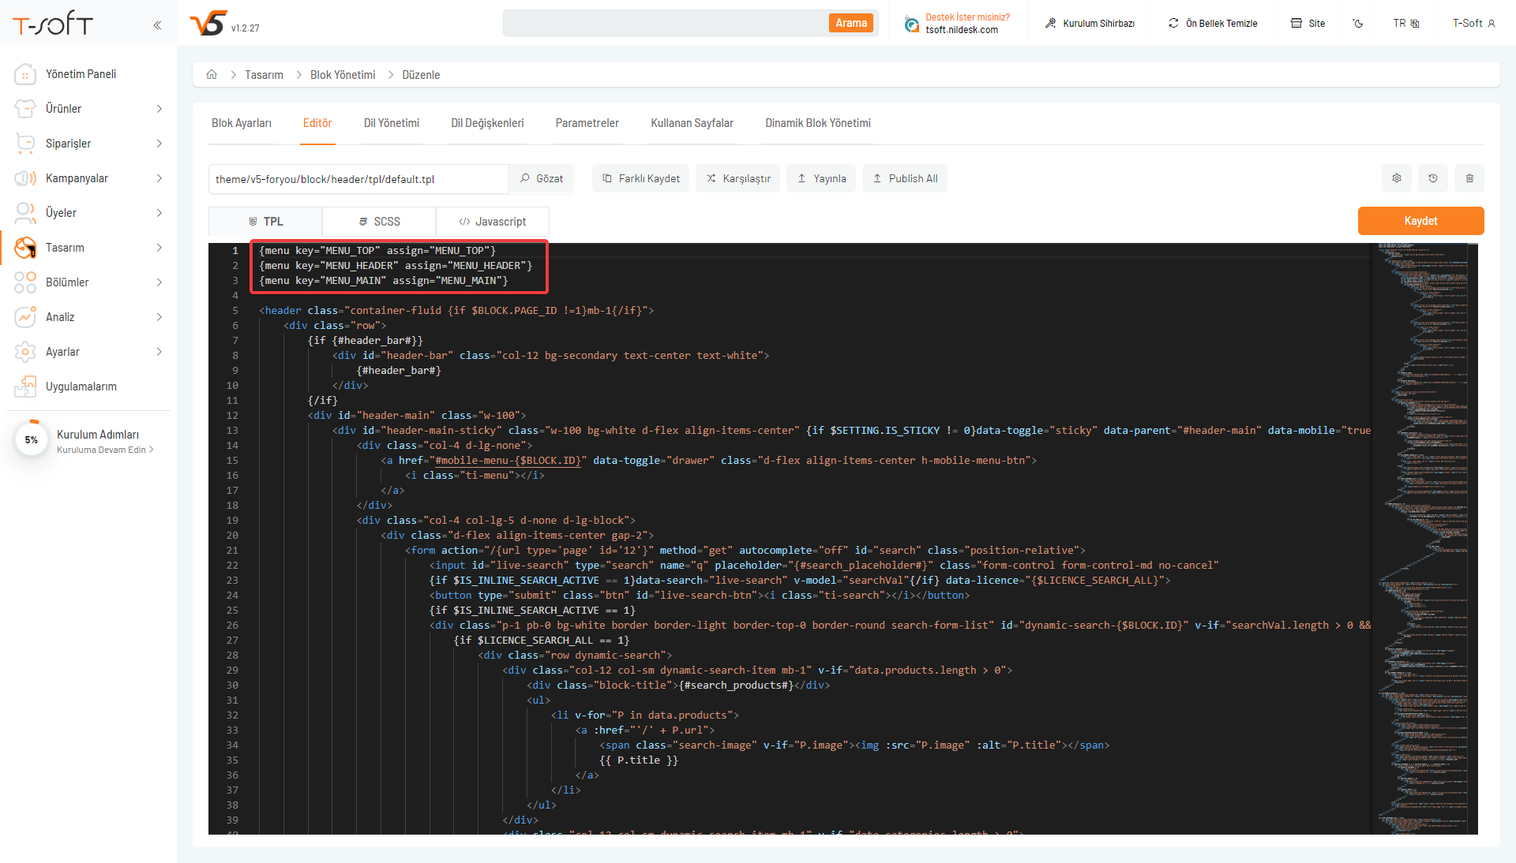
Task: Open the Editör tab in block settings
Action: 317,125
